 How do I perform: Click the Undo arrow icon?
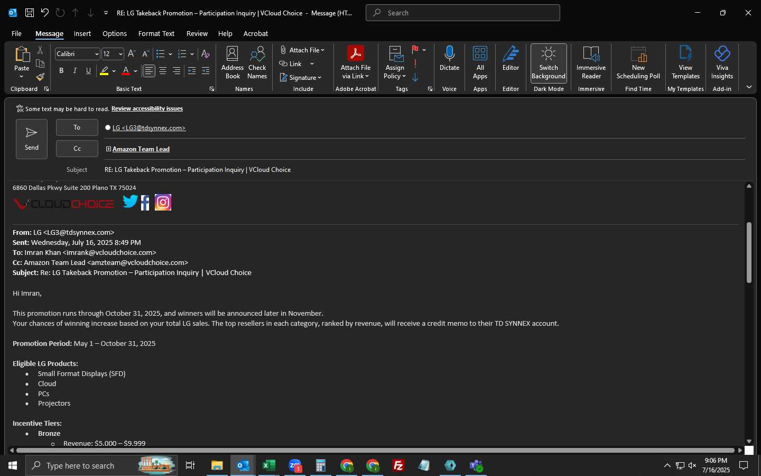[x=45, y=13]
